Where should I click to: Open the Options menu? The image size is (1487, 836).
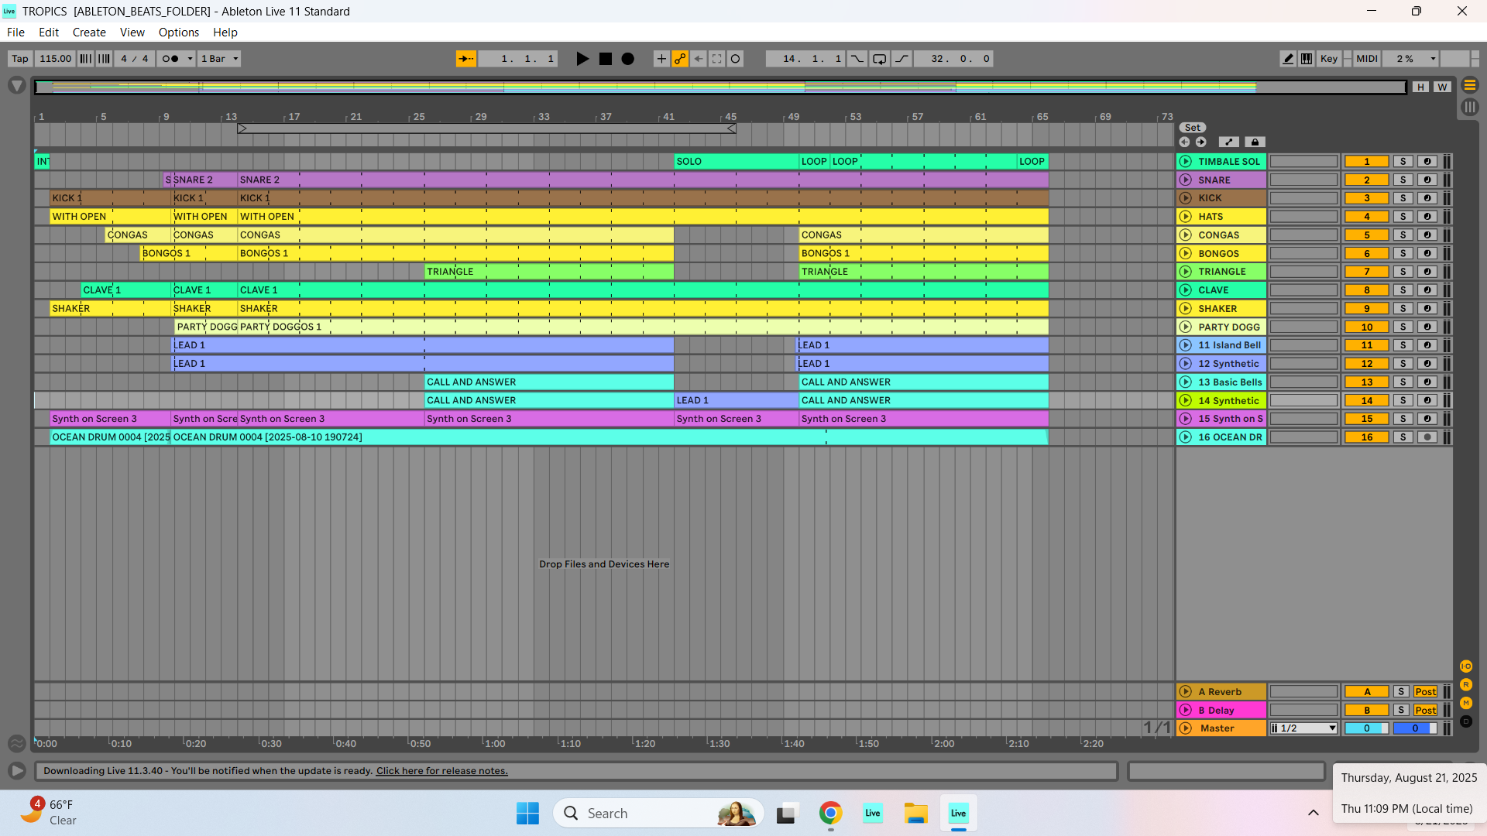click(178, 33)
